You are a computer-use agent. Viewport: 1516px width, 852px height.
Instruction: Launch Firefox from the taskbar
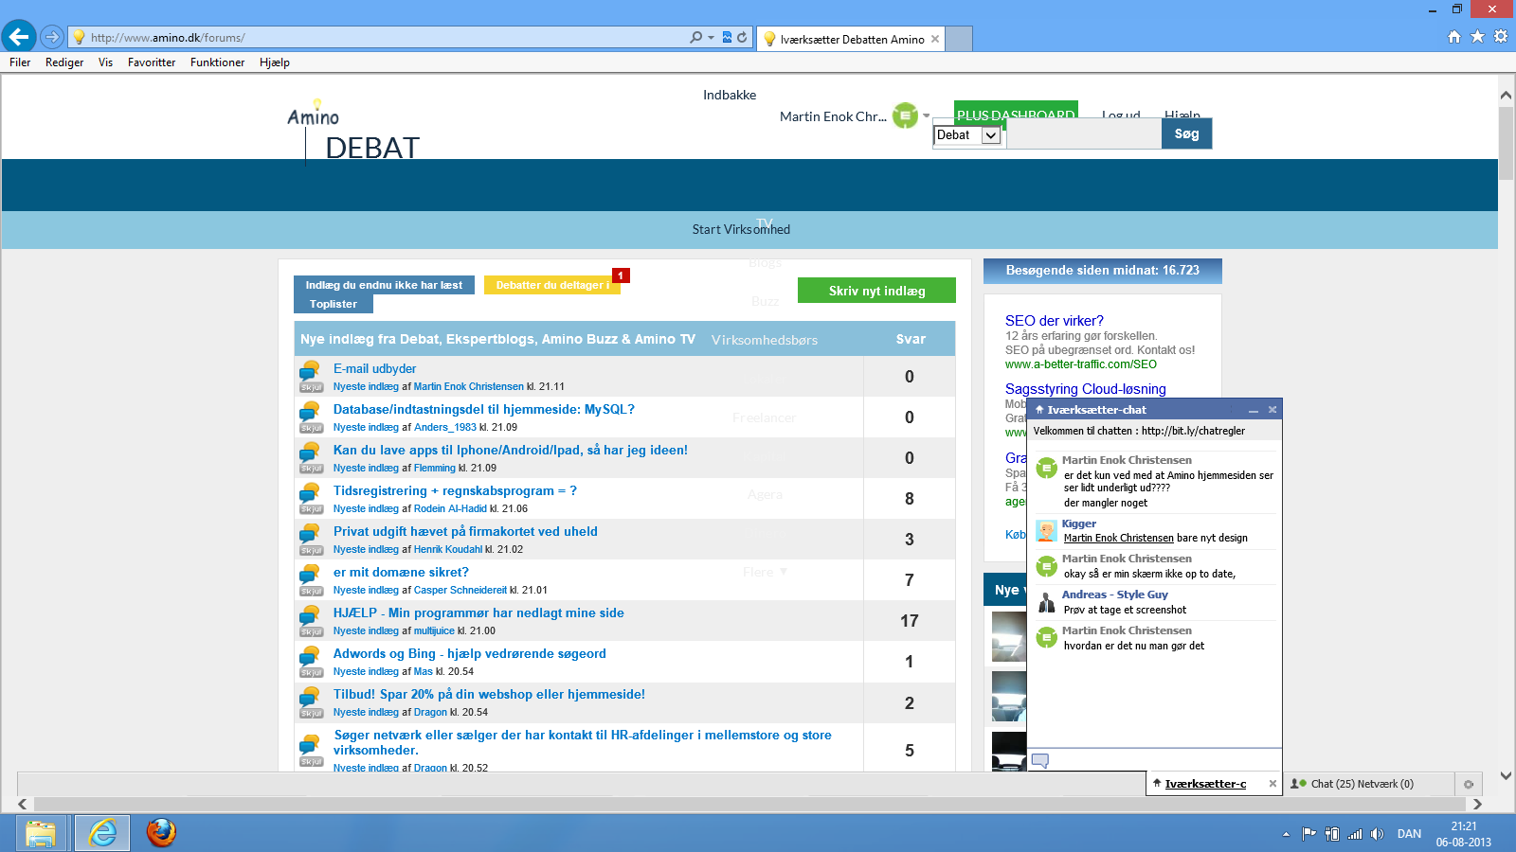[161, 833]
